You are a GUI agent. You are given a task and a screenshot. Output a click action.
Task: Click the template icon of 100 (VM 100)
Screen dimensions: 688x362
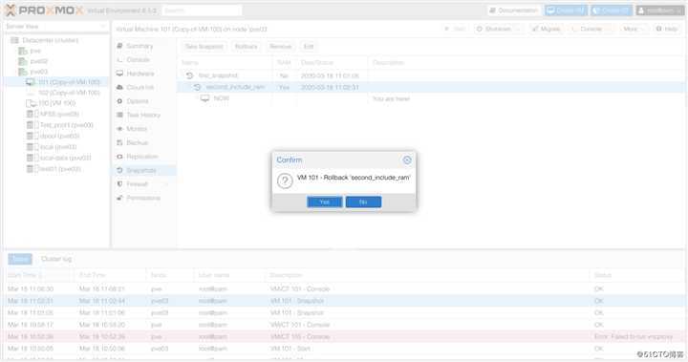point(31,103)
